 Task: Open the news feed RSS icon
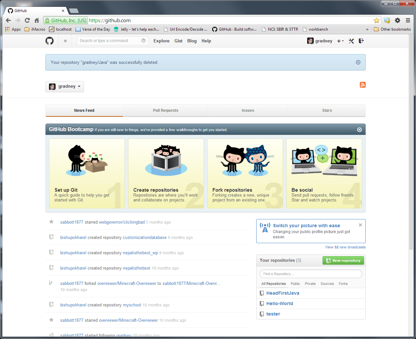pyautogui.click(x=362, y=85)
